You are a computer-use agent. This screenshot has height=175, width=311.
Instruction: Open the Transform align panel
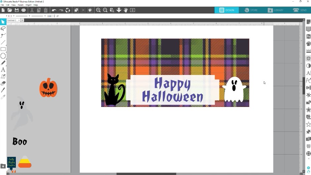click(308, 87)
